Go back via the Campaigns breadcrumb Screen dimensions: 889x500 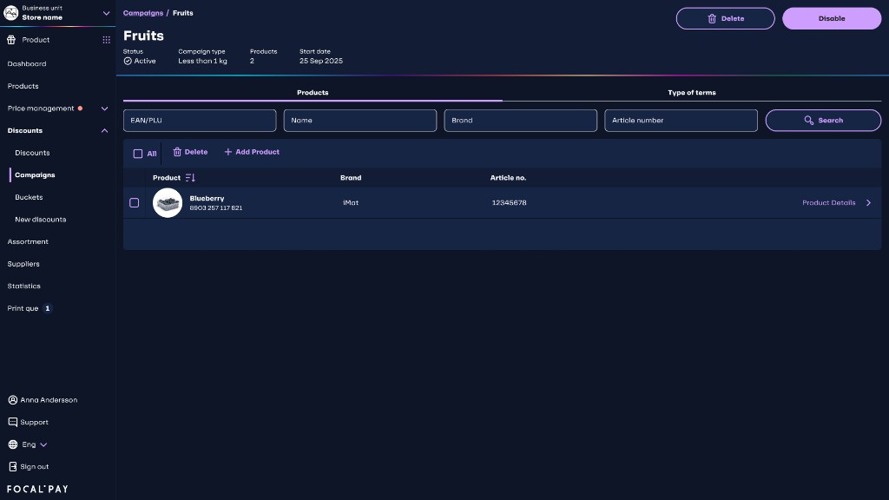[x=143, y=13]
